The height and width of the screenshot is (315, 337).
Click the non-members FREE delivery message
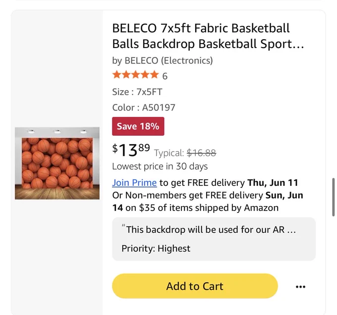(208, 202)
